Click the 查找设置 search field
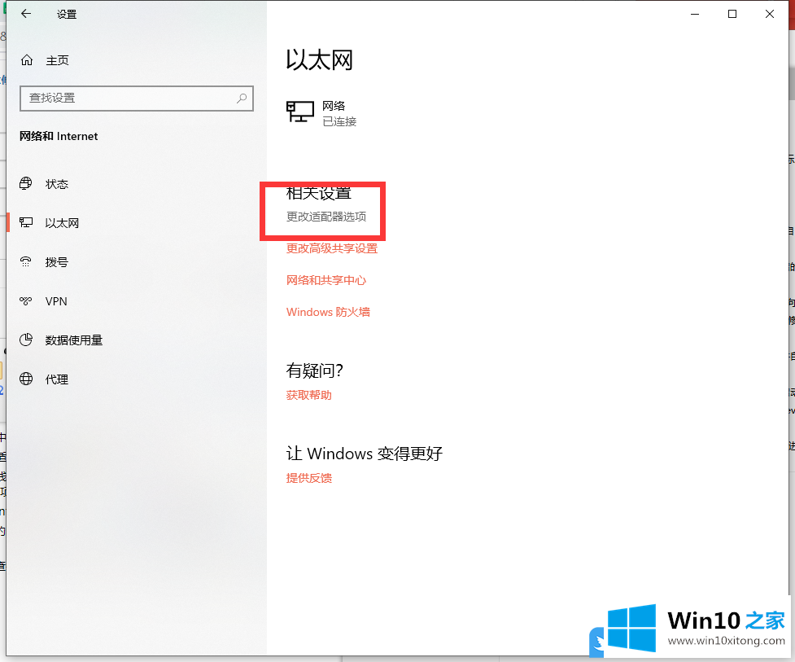This screenshot has height=662, width=795. click(x=126, y=98)
